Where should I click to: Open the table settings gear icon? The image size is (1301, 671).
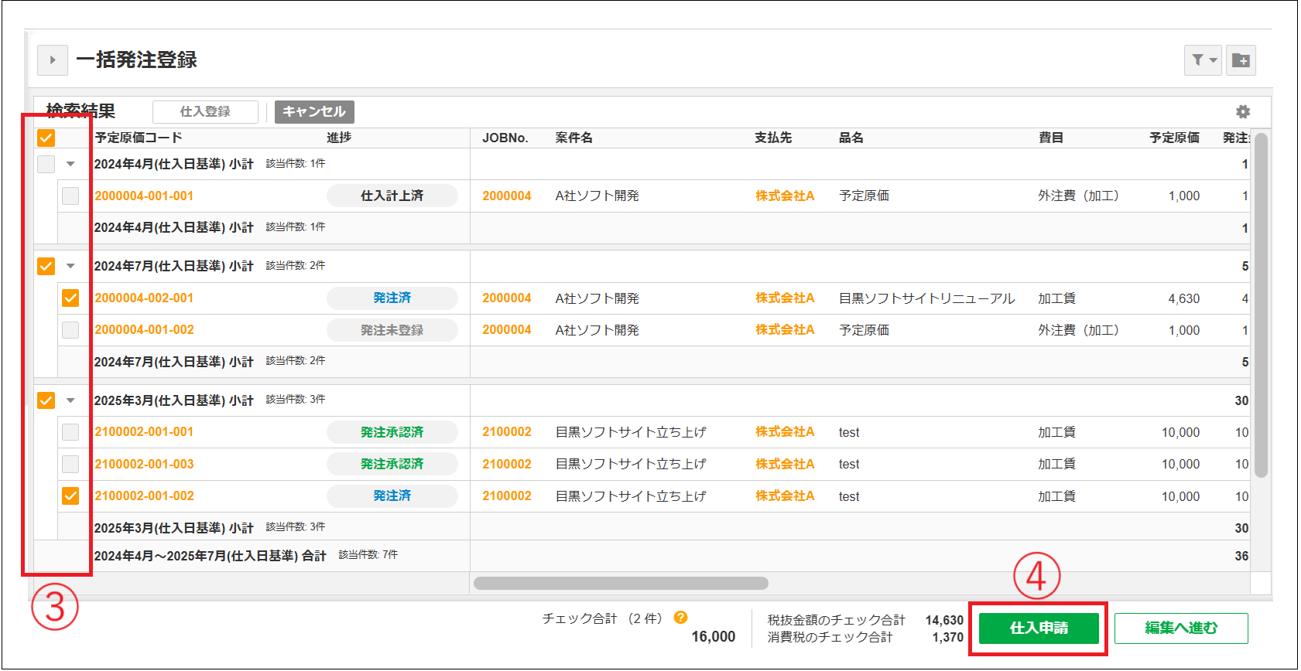(1243, 112)
